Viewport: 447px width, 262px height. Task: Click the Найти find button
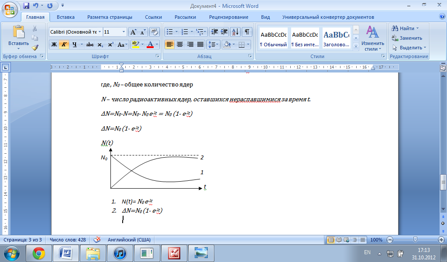point(406,28)
